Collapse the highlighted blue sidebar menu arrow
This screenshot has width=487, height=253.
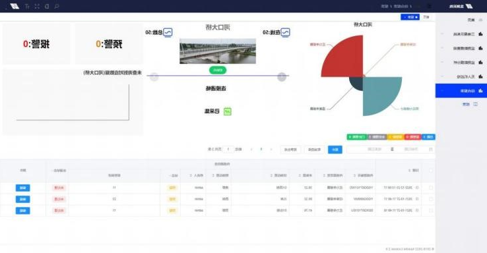pos(442,90)
